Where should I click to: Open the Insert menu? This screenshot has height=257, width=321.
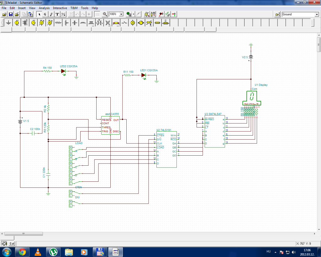pos(22,8)
